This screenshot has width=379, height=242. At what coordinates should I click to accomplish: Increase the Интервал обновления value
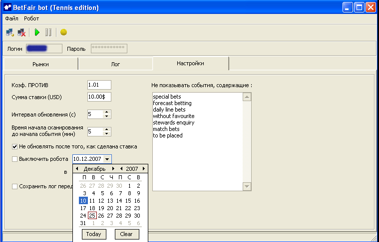click(x=106, y=112)
